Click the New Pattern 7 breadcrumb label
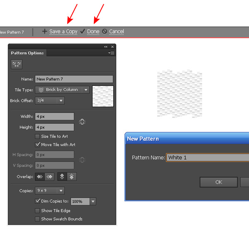 tap(12, 32)
